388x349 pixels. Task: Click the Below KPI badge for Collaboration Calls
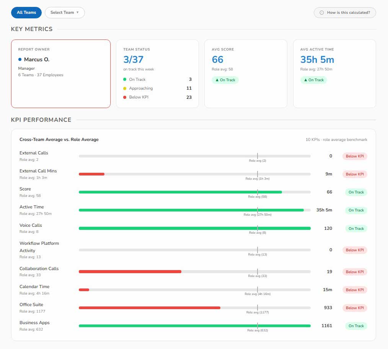355,272
